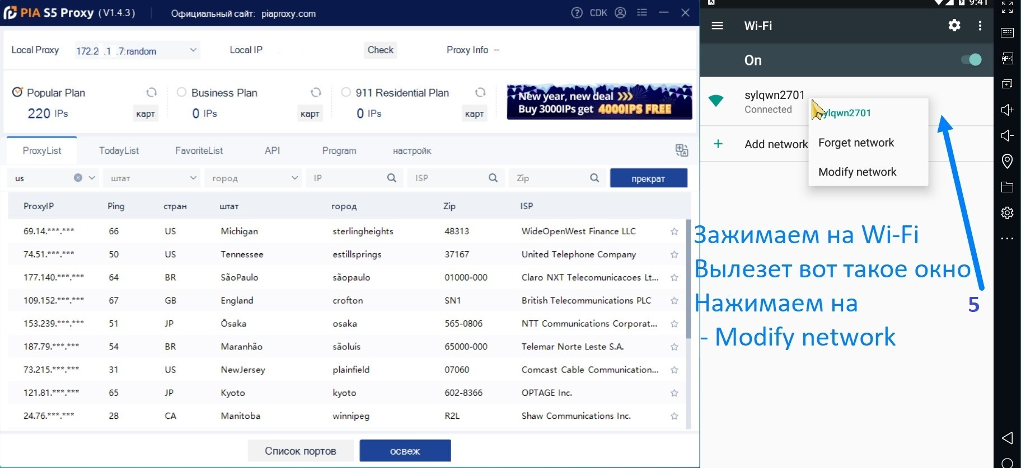
Task: Click proxy list vertical scrollbar
Action: [x=688, y=278]
